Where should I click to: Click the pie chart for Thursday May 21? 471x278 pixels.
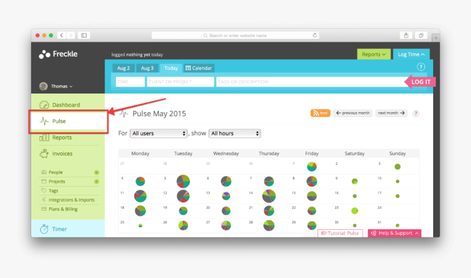click(269, 211)
